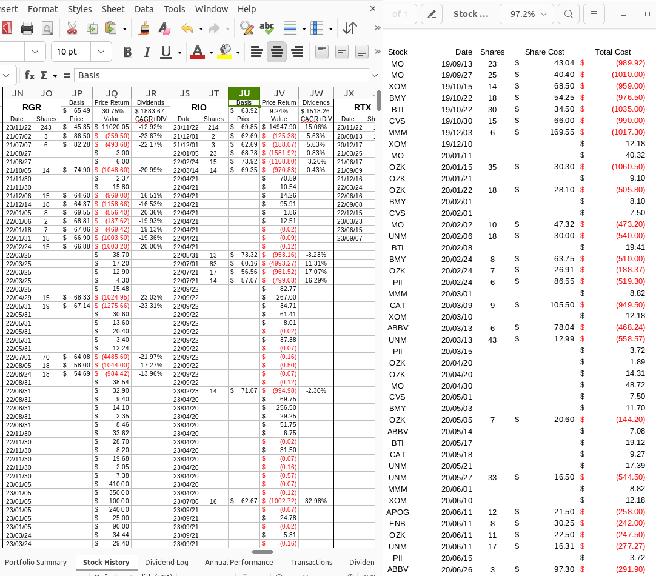Select column JU header
Image resolution: width=656 pixels, height=576 pixels.
244,93
